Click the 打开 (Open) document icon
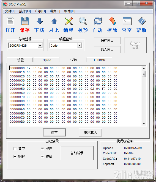The image size is (156, 182). coord(10,21)
